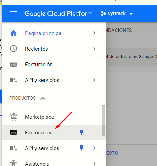Unpin API y servicios using blue pin
Viewport: 157px width, 166px height.
pos(82,148)
